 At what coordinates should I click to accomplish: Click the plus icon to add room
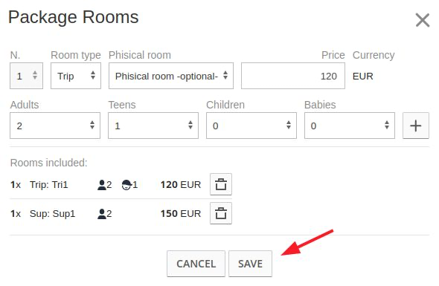pyautogui.click(x=415, y=126)
